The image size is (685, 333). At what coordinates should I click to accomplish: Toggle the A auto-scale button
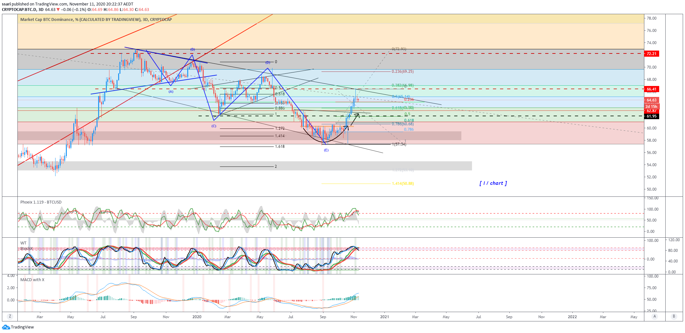[655, 317]
